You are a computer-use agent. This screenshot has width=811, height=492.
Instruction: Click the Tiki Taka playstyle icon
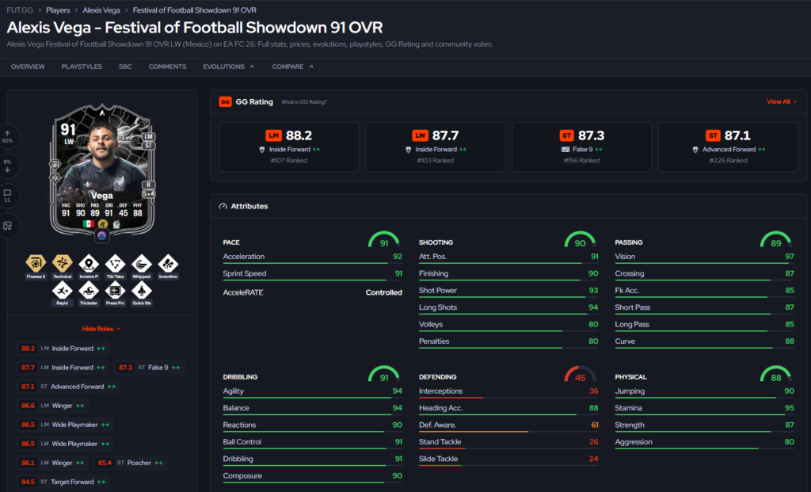click(115, 264)
